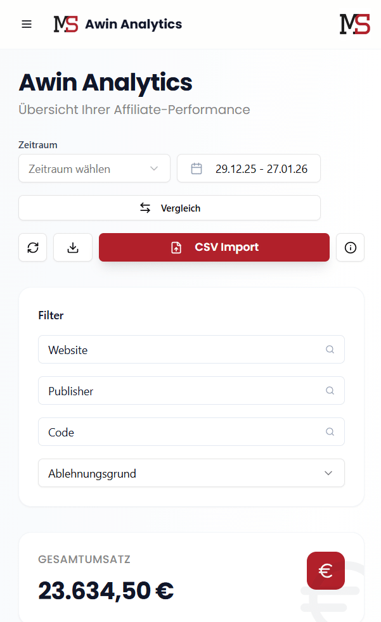Download the report via the download icon
This screenshot has width=381, height=622.
tap(72, 247)
